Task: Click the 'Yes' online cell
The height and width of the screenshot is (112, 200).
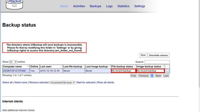Action: coord(34,71)
